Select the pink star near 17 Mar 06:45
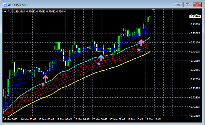The height and width of the screenshot is (125, 205). pos(99,64)
